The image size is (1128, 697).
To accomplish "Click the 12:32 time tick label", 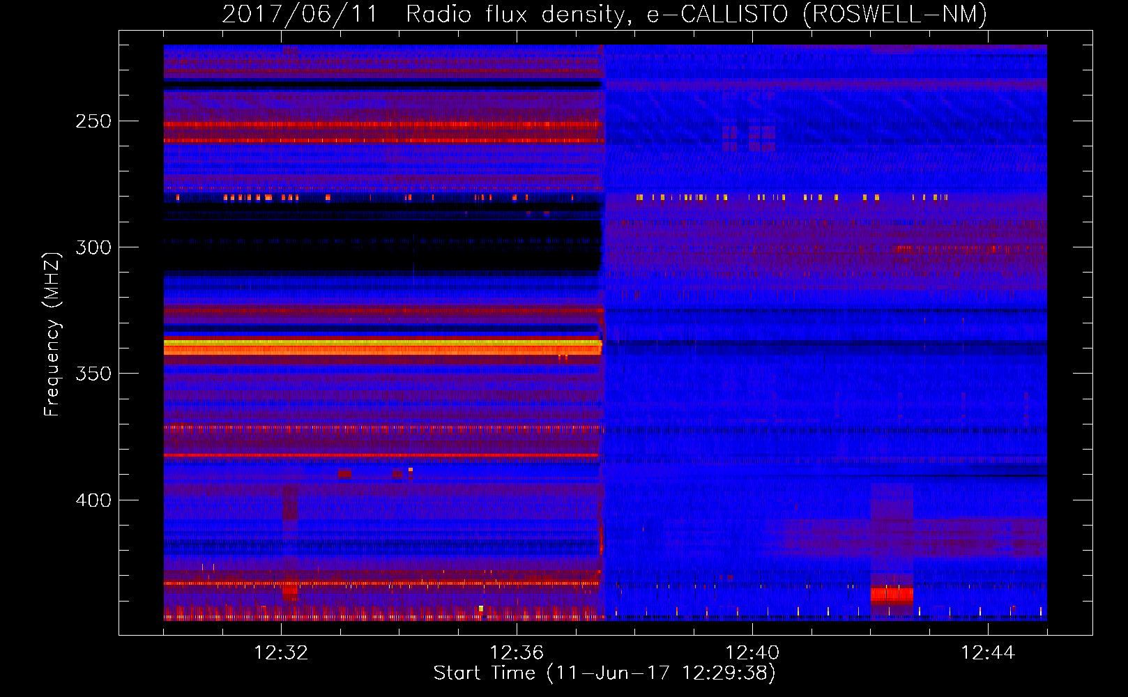I will [x=281, y=653].
